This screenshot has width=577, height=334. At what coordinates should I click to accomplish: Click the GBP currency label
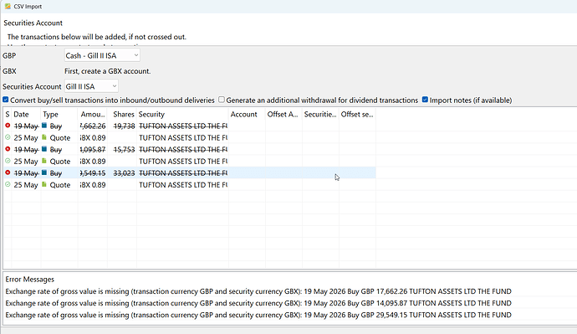click(9, 55)
